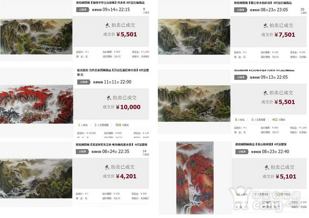Click the gavel icon above the ¥5,101 price
This screenshot has height=218, width=309.
coord(267,167)
